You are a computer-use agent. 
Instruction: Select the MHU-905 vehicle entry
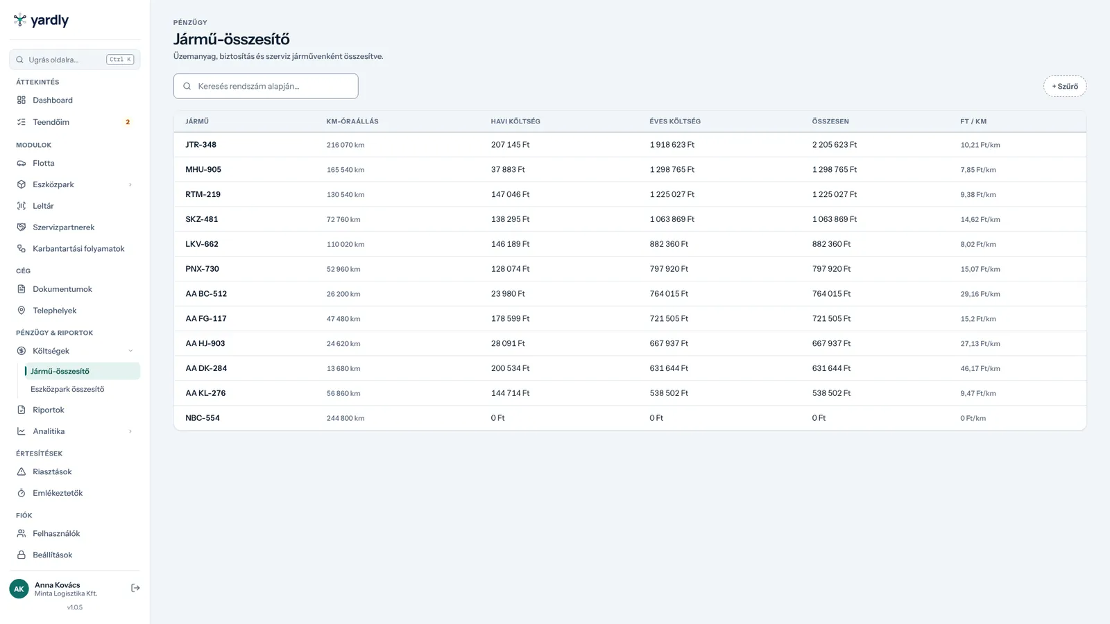click(630, 170)
